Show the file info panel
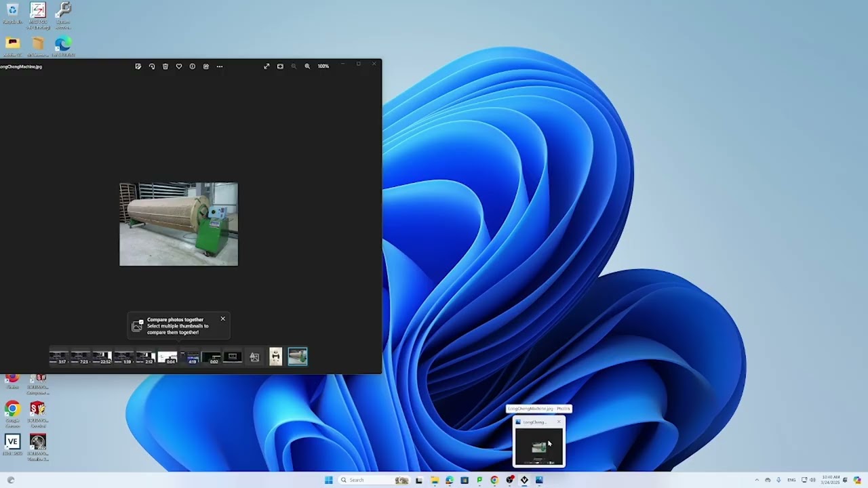This screenshot has width=868, height=488. pos(193,66)
